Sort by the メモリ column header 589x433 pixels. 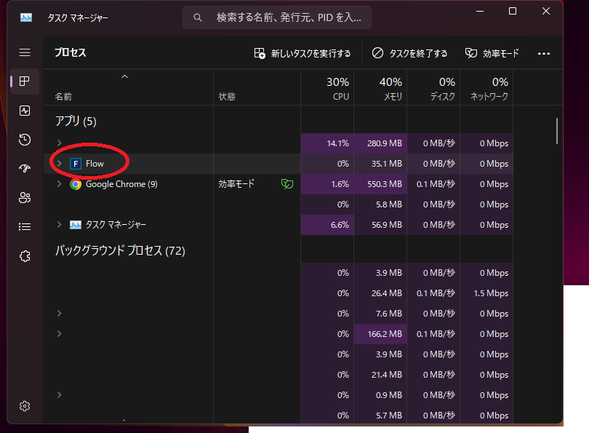380,88
